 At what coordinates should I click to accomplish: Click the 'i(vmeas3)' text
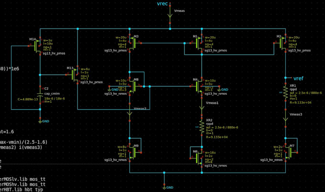[x=31, y=147]
